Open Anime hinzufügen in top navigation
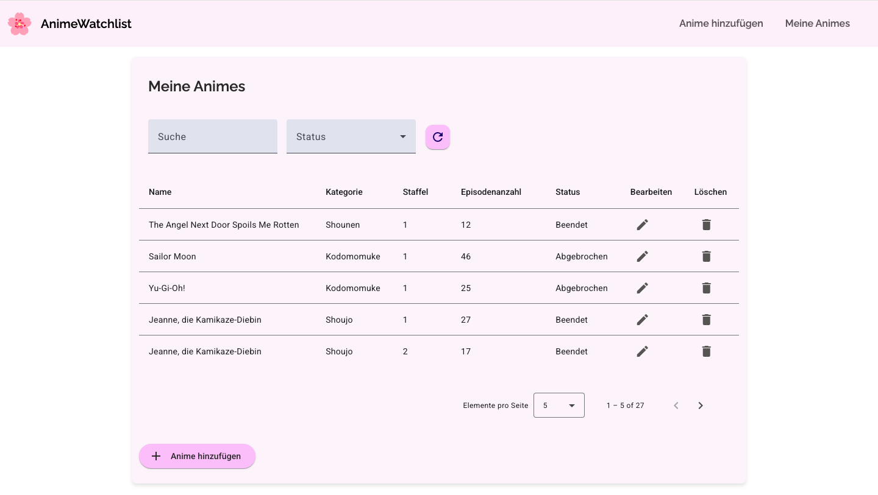The image size is (878, 495). click(721, 24)
